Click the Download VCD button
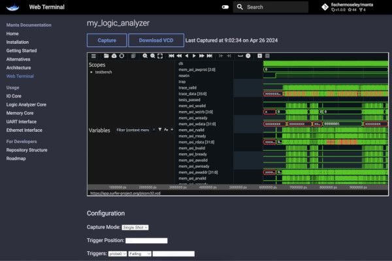Viewport: 392px width, 261px height. coord(155,40)
